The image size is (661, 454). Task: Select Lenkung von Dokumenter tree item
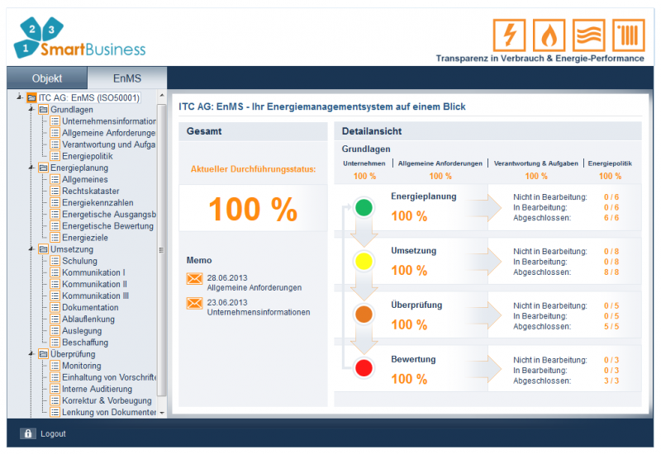point(109,412)
